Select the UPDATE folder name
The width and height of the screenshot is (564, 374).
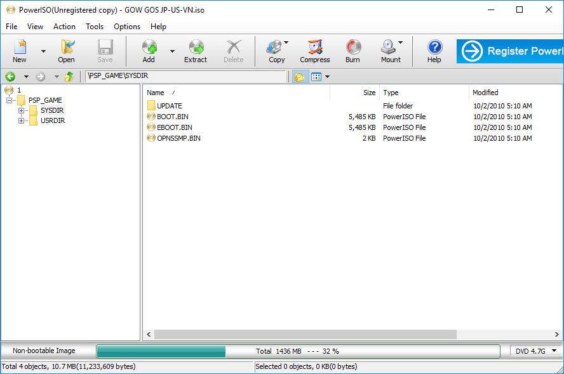170,106
